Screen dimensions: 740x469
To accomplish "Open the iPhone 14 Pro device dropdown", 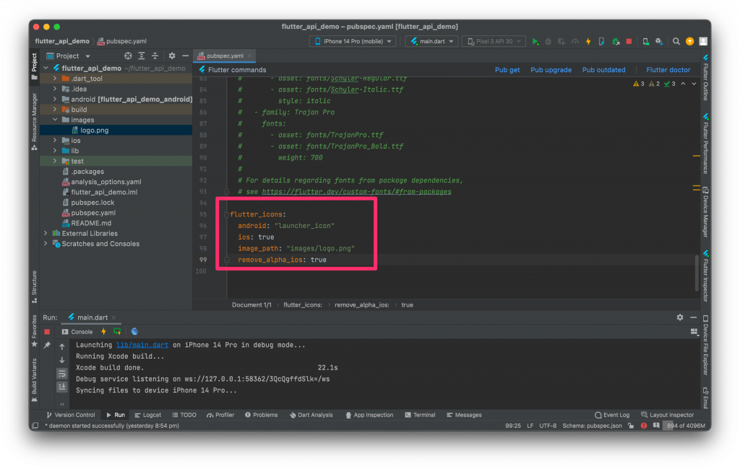I will pyautogui.click(x=353, y=42).
